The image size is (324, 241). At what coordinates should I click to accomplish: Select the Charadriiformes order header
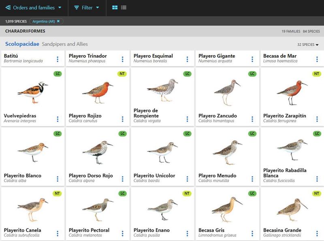(x=25, y=31)
